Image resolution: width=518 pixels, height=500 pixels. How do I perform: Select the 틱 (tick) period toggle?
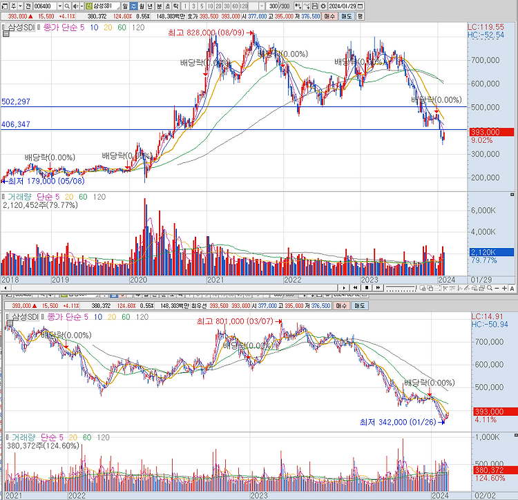[x=175, y=6]
